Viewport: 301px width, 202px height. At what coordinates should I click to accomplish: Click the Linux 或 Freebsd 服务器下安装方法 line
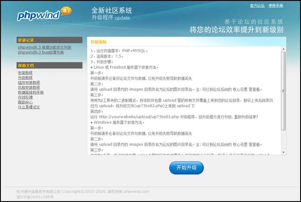click(x=124, y=67)
